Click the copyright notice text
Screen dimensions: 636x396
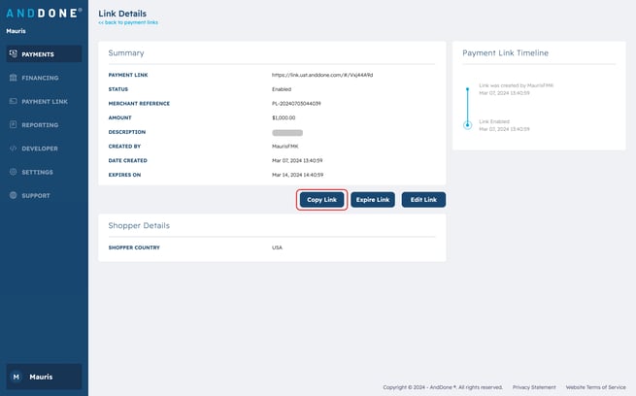point(443,387)
